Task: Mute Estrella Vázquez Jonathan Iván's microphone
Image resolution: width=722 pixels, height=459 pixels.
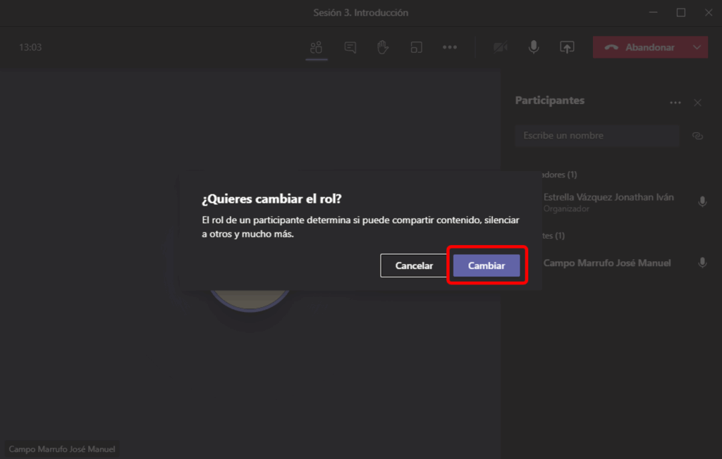Action: pos(702,202)
